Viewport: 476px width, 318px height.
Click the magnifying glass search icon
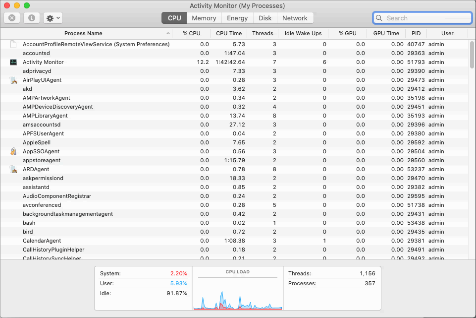point(379,18)
